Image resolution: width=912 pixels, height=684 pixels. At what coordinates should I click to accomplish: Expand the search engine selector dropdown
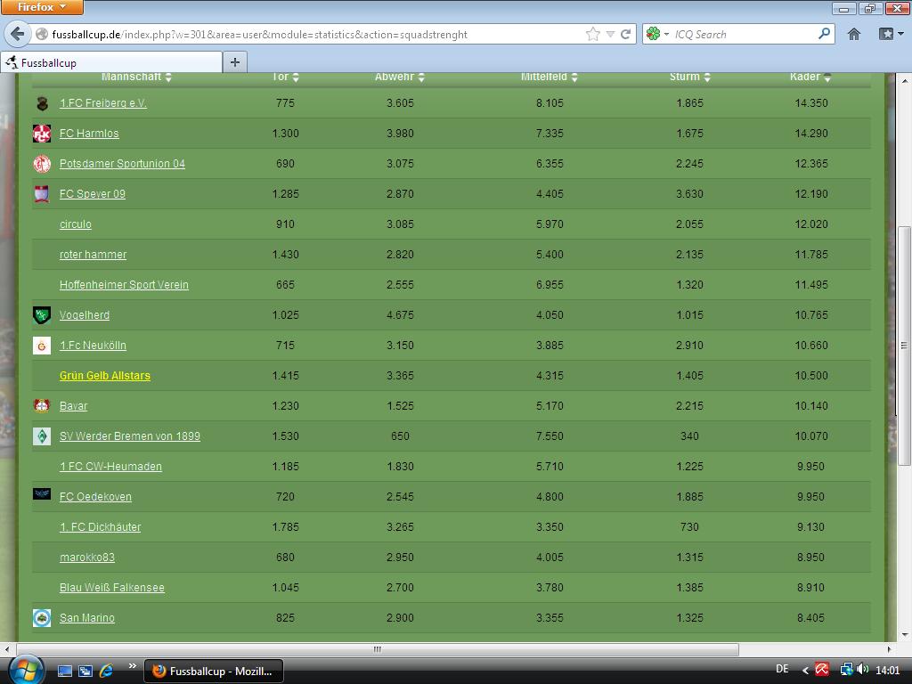point(657,34)
